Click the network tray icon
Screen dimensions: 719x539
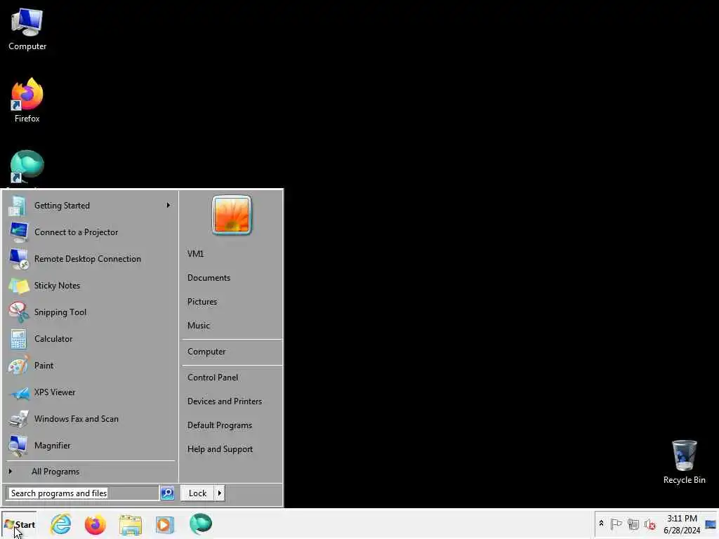pyautogui.click(x=633, y=524)
